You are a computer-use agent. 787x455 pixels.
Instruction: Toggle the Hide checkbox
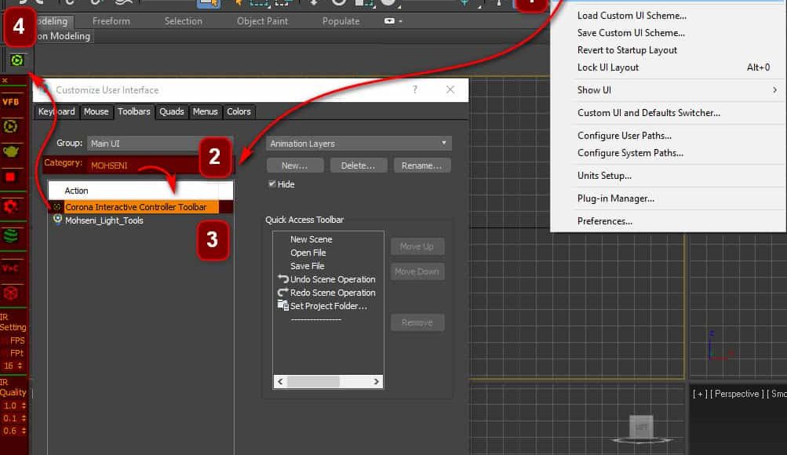coord(272,184)
